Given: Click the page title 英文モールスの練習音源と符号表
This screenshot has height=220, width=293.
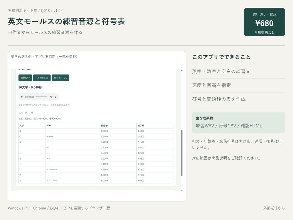Looking at the screenshot, I should pyautogui.click(x=66, y=21).
